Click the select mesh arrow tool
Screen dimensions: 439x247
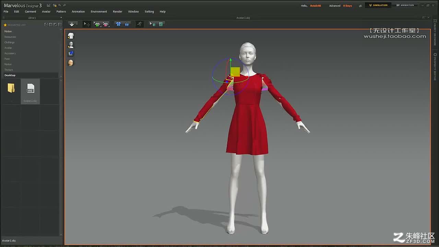click(x=152, y=24)
